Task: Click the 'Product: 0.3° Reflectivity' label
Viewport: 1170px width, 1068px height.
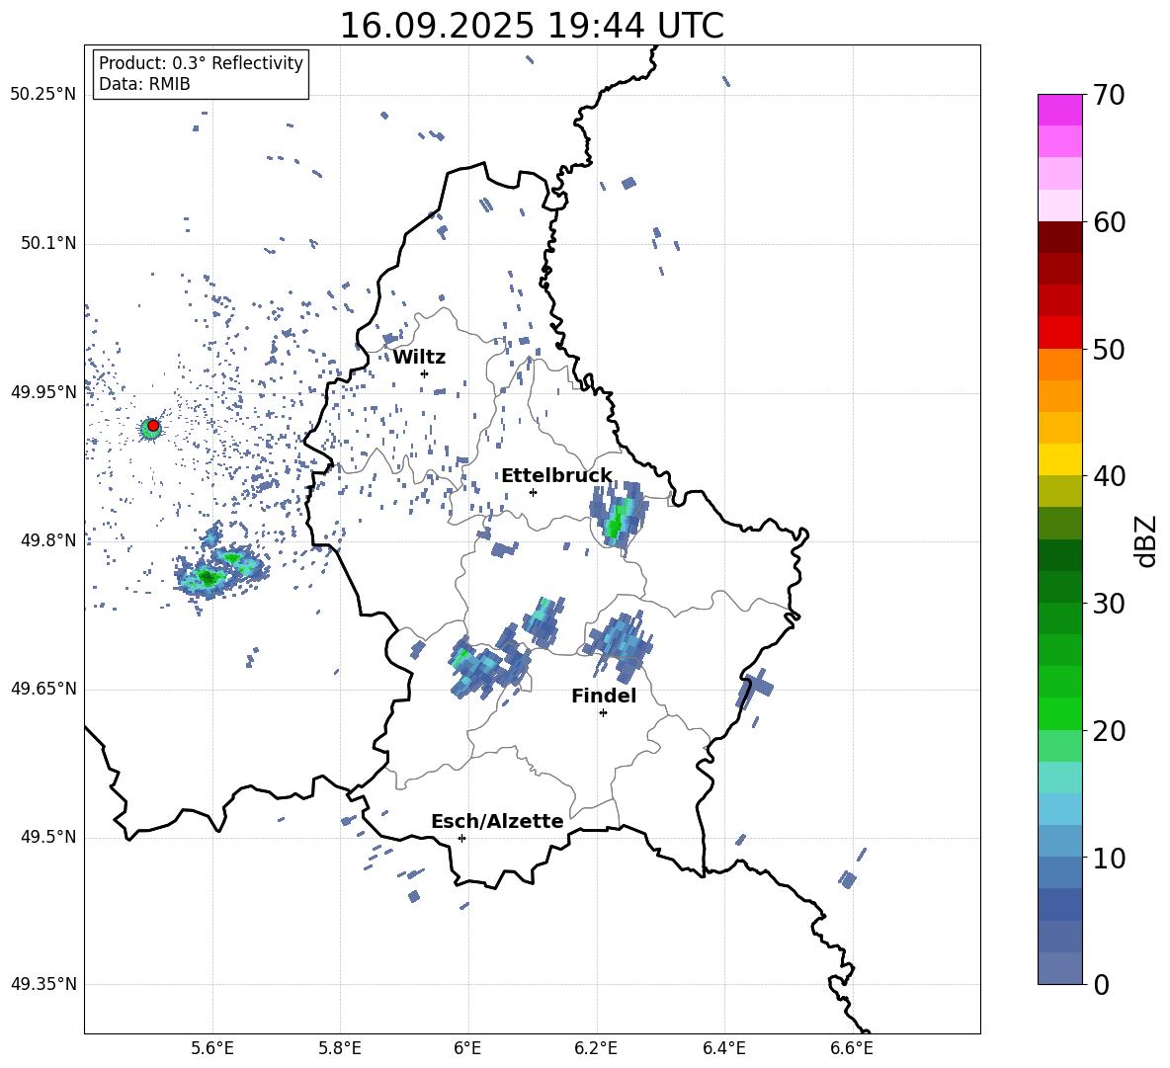Action: tap(201, 63)
